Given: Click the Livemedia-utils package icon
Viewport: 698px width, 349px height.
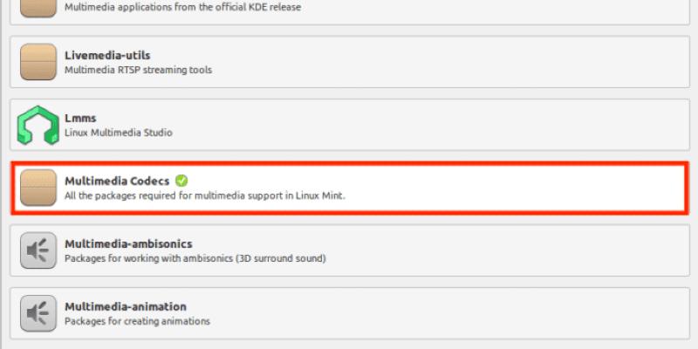Looking at the screenshot, I should click(x=38, y=62).
